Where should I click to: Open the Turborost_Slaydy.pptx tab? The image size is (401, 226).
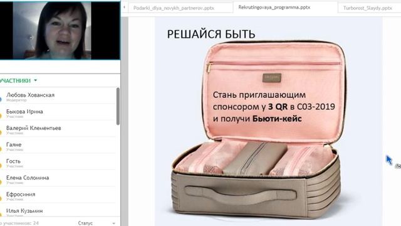point(369,8)
